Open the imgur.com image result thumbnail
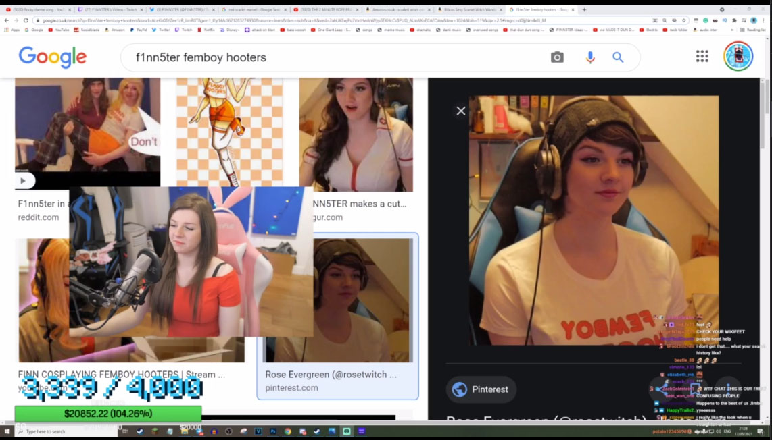Screen dimensions: 772x440 tap(356, 134)
